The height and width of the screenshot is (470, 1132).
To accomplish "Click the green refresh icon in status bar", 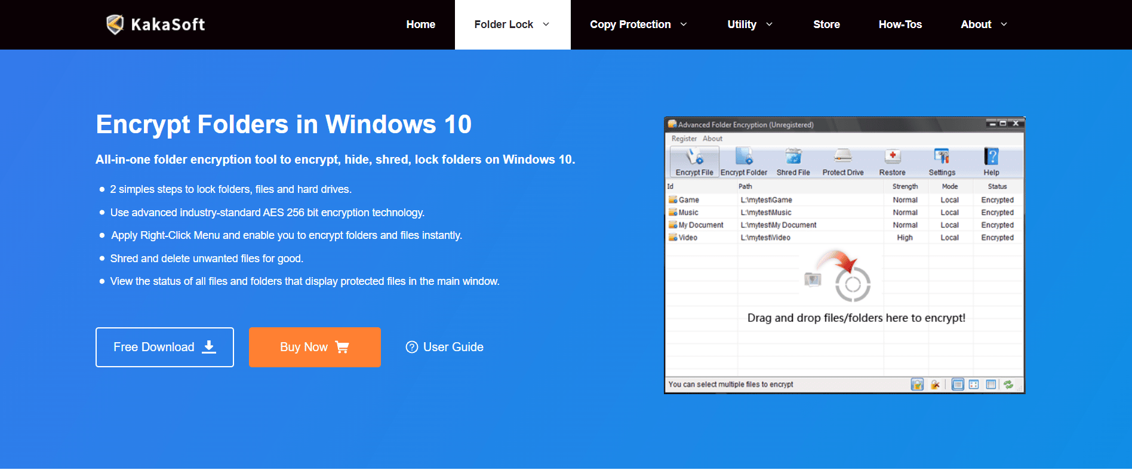I will click(x=1008, y=385).
